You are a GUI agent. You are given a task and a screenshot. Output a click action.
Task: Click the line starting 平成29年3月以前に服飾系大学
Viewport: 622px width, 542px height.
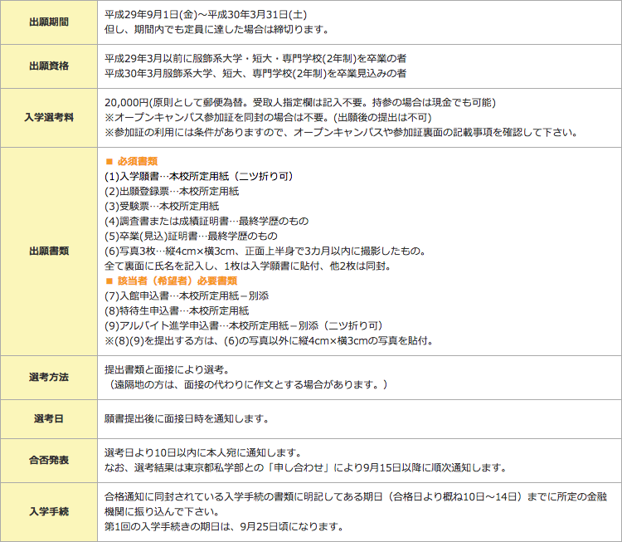[x=255, y=59]
